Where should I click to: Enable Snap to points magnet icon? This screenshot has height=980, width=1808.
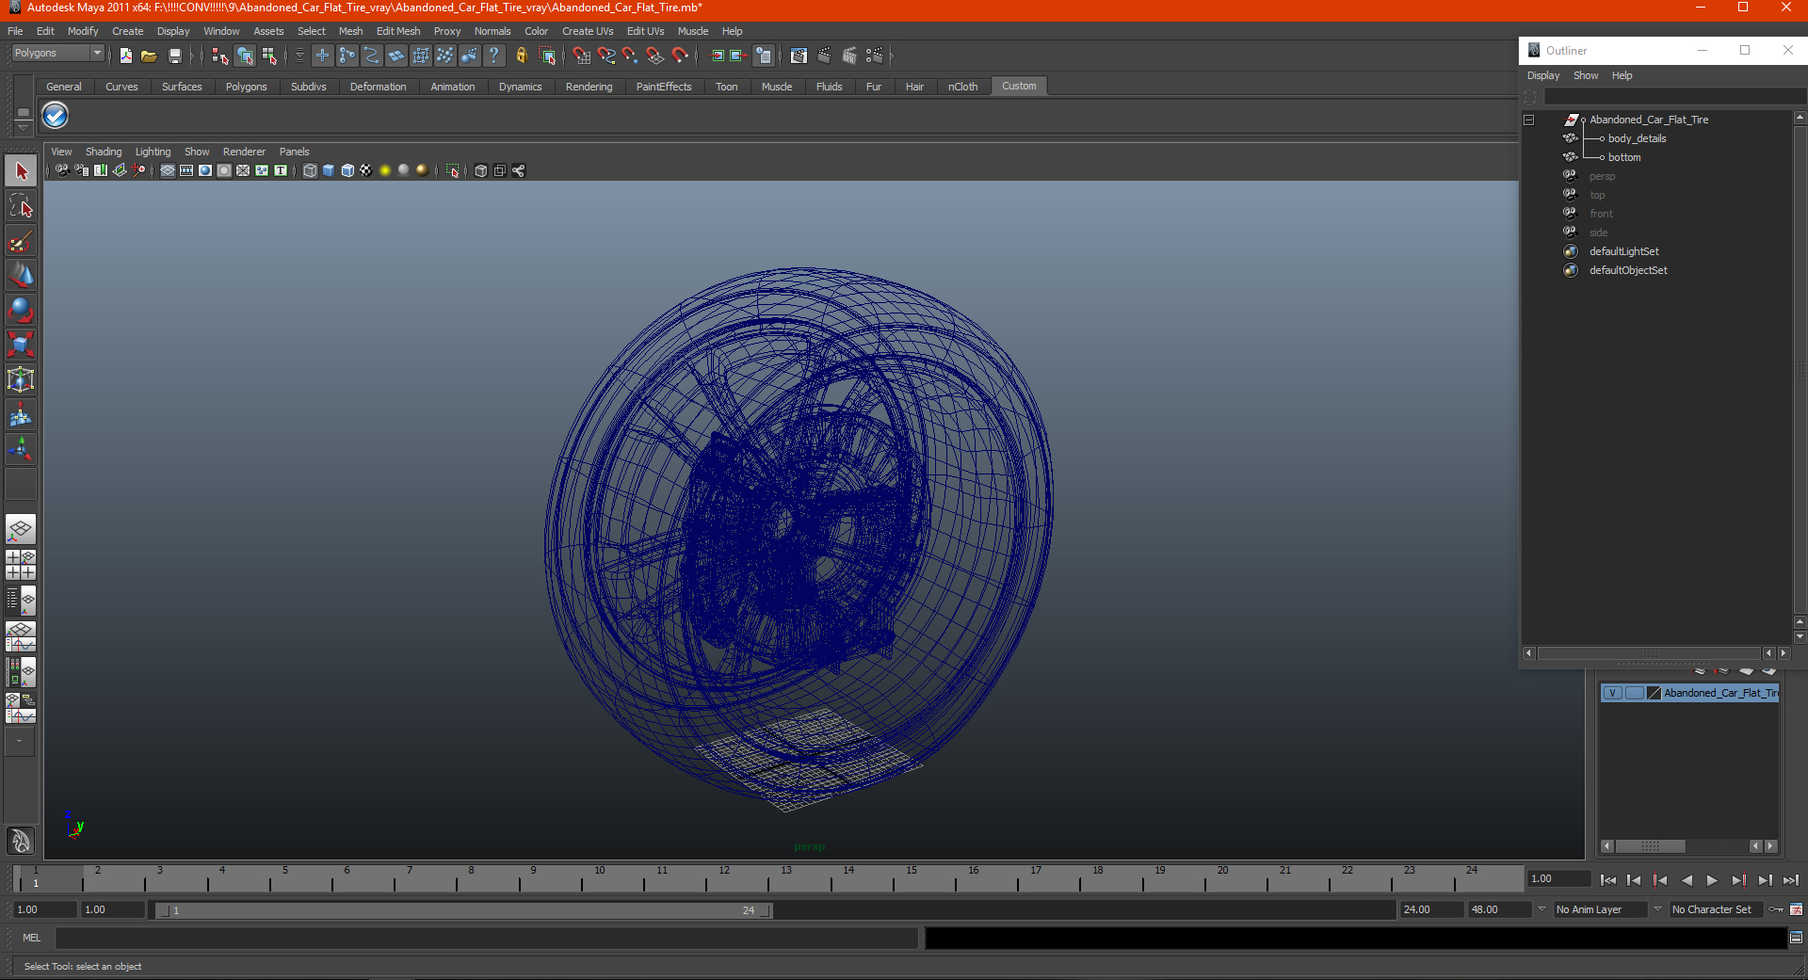(631, 56)
